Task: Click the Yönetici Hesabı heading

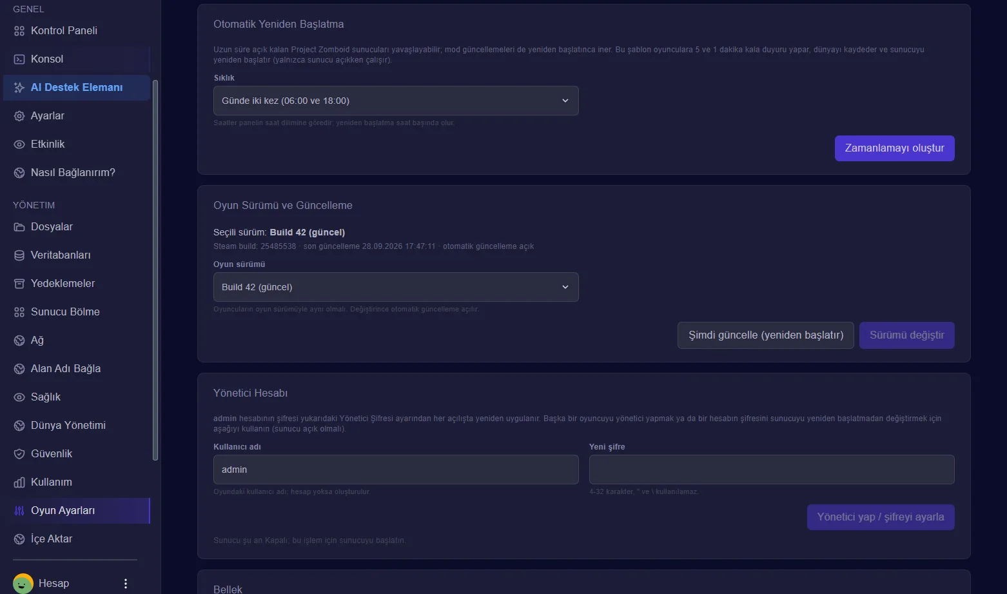Action: pos(251,393)
